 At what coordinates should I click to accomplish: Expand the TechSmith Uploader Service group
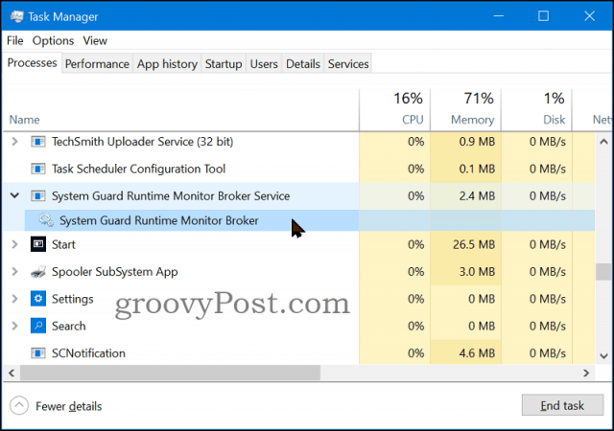pyautogui.click(x=14, y=142)
